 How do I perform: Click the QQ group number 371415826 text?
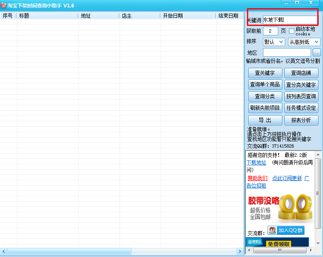coord(283,146)
